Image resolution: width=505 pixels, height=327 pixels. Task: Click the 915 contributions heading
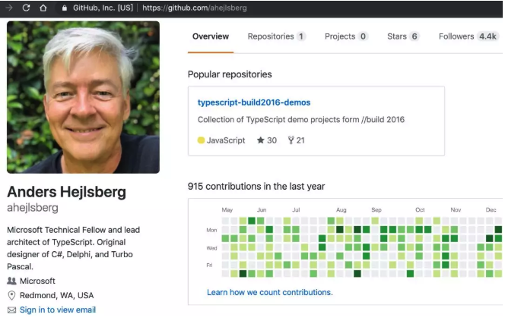(256, 187)
